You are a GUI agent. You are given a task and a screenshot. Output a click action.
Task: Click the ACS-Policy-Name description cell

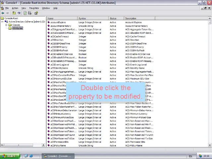pyautogui.click(x=134, y=145)
